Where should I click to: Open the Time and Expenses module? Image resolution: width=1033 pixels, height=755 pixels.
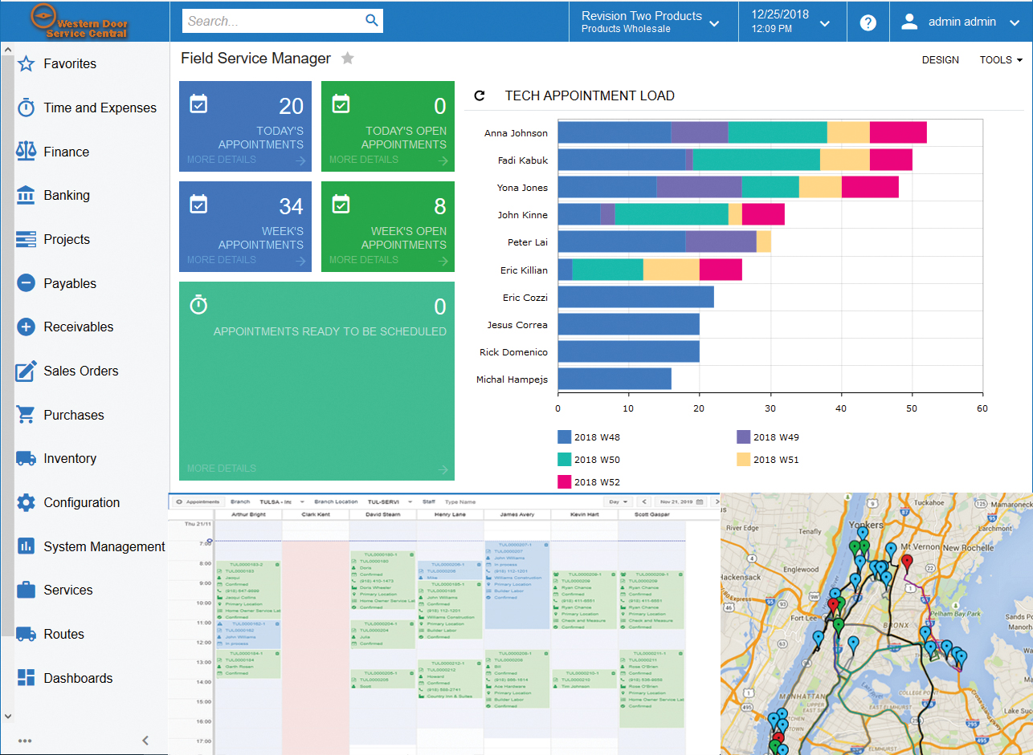pyautogui.click(x=100, y=108)
